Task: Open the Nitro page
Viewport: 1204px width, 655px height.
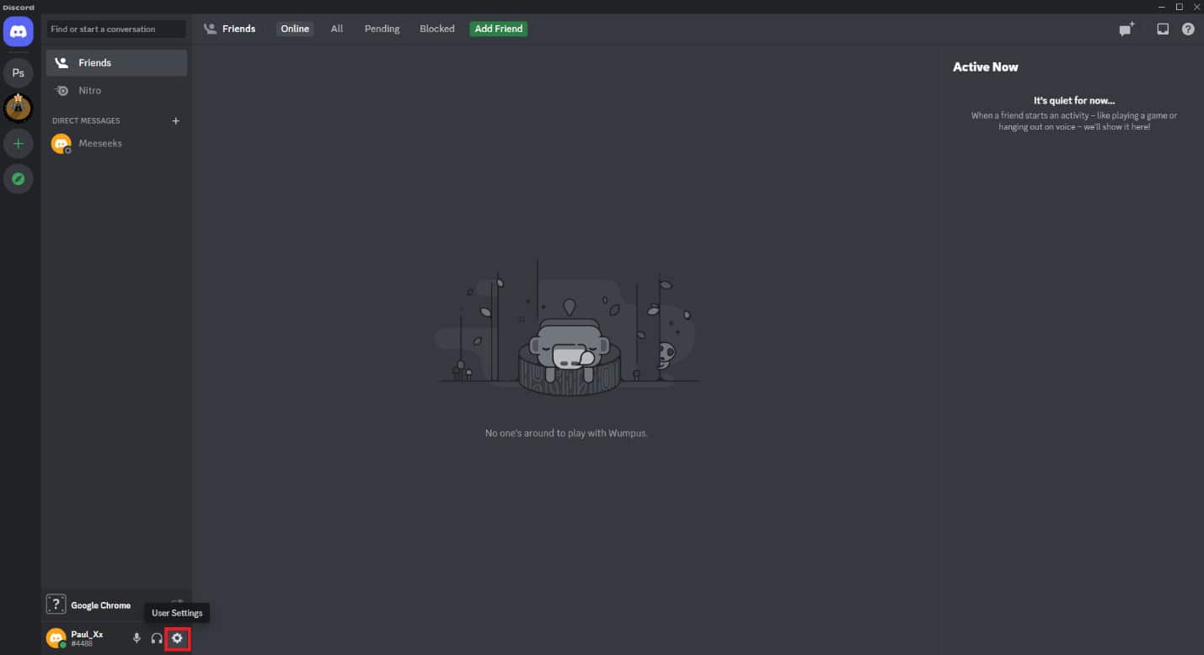Action: click(117, 90)
